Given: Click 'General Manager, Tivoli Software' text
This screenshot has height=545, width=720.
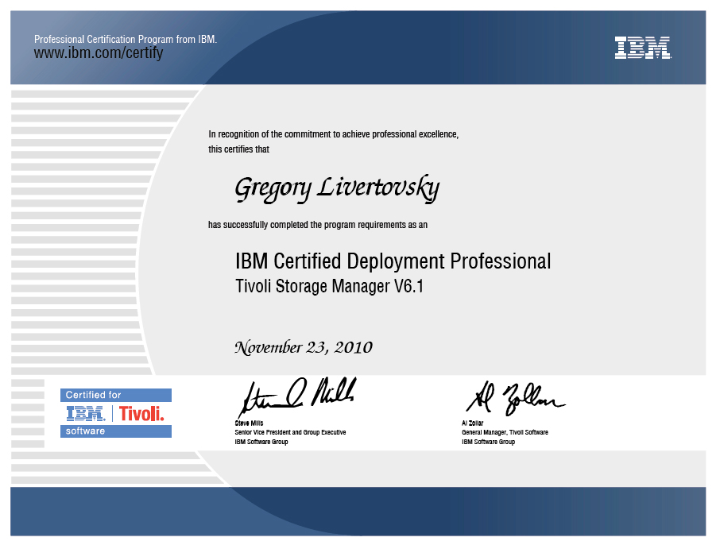Looking at the screenshot, I should 505,432.
